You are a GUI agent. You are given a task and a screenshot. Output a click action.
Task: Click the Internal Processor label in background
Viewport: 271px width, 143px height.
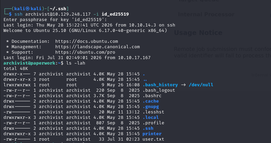[206, 15]
